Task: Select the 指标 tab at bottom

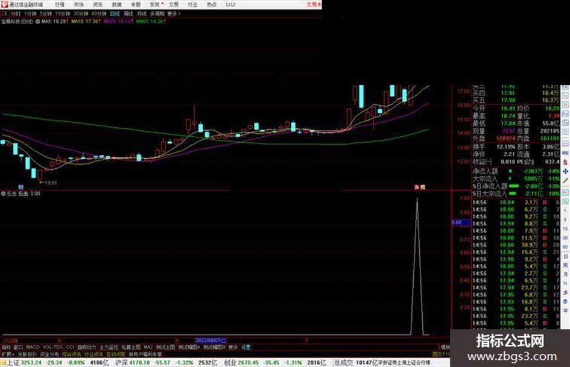Action: tap(6, 347)
